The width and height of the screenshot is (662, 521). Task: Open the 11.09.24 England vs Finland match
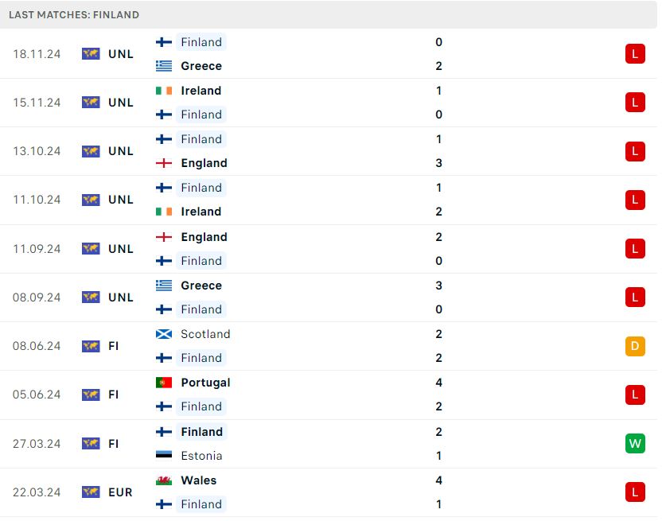point(329,249)
